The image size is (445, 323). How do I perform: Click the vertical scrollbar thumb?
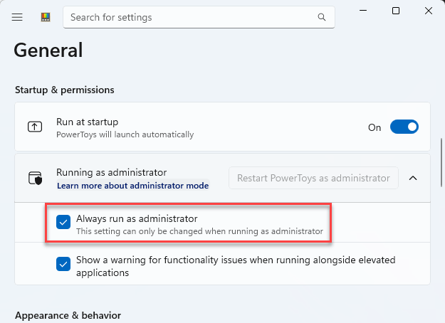(441, 162)
